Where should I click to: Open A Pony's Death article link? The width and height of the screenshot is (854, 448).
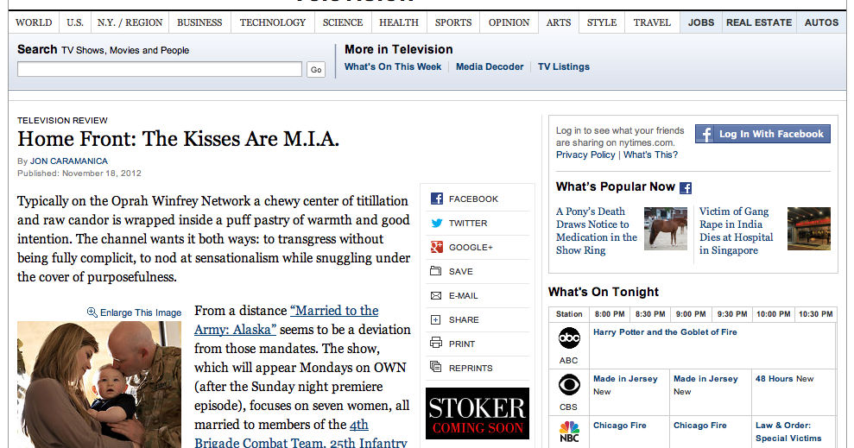[597, 230]
